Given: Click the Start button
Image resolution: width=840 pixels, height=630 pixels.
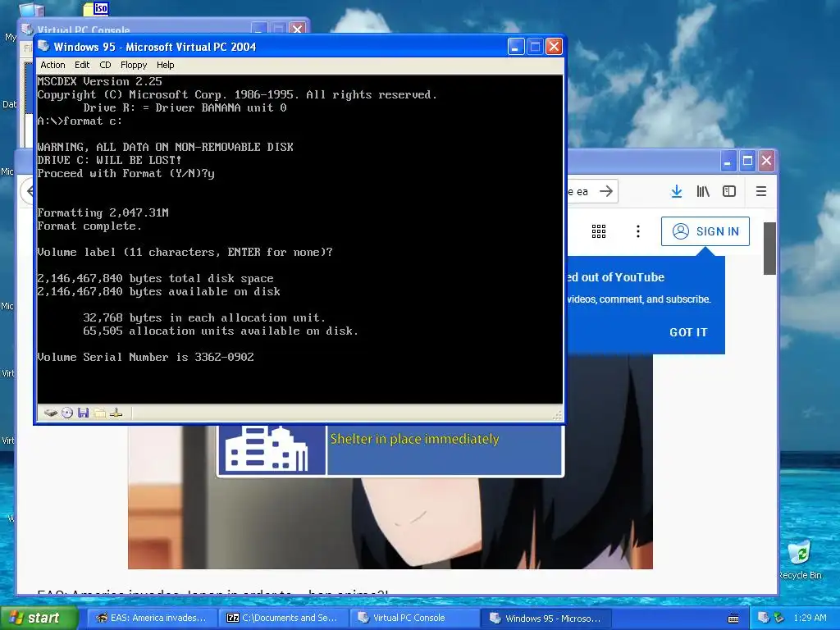Looking at the screenshot, I should click(x=39, y=618).
